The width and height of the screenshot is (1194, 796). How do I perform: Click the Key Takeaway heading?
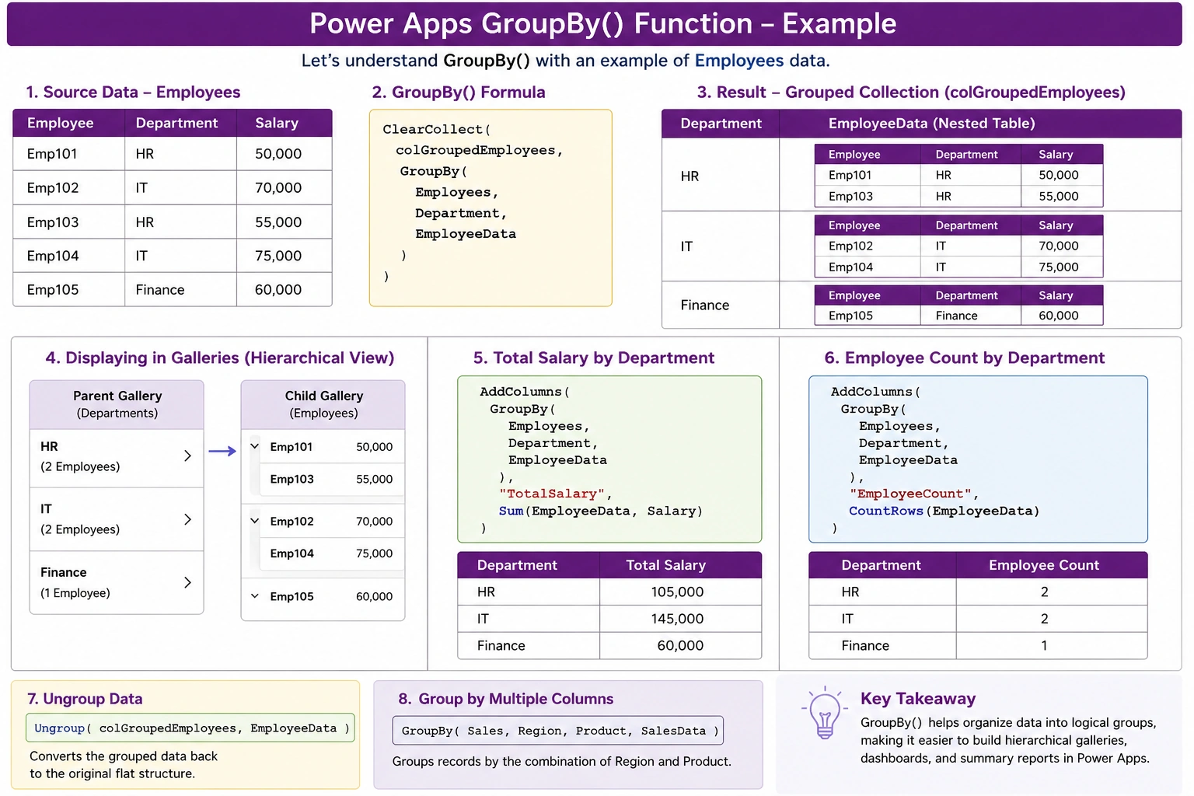tap(918, 699)
